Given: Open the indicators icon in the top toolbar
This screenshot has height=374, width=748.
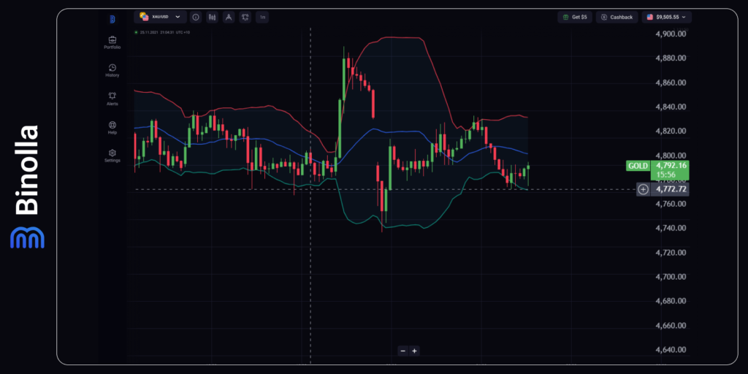Looking at the screenshot, I should click(x=245, y=18).
